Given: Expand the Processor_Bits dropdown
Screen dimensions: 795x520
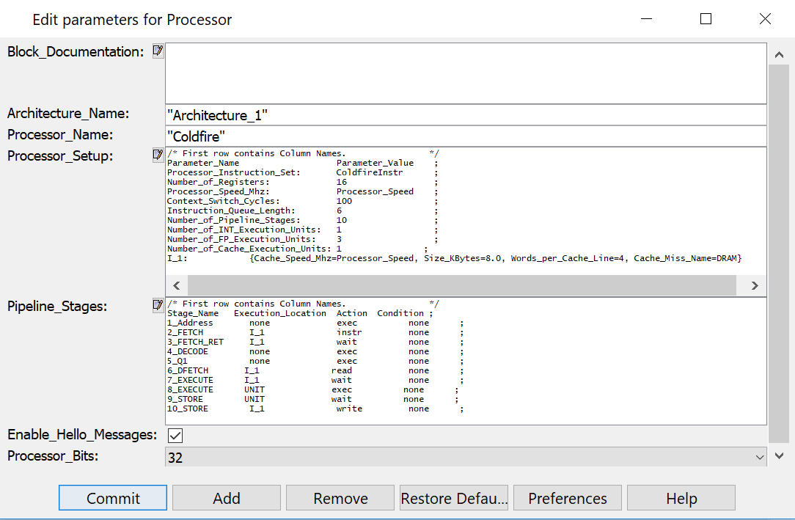Looking at the screenshot, I should pyautogui.click(x=759, y=457).
